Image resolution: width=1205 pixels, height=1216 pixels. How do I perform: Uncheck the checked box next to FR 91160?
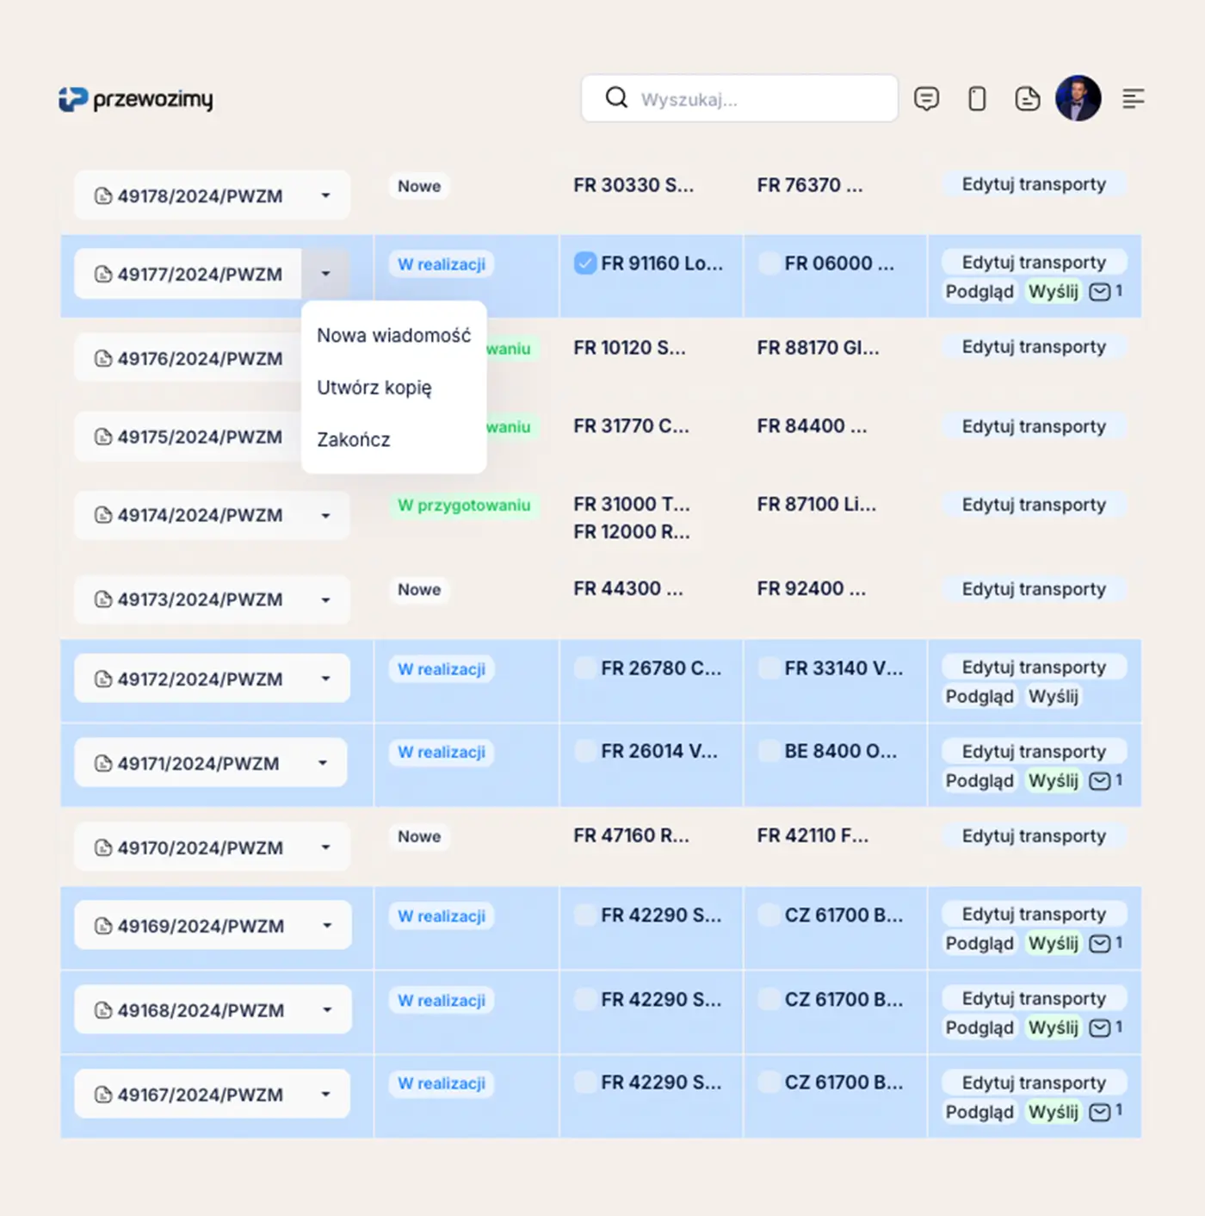(x=585, y=264)
